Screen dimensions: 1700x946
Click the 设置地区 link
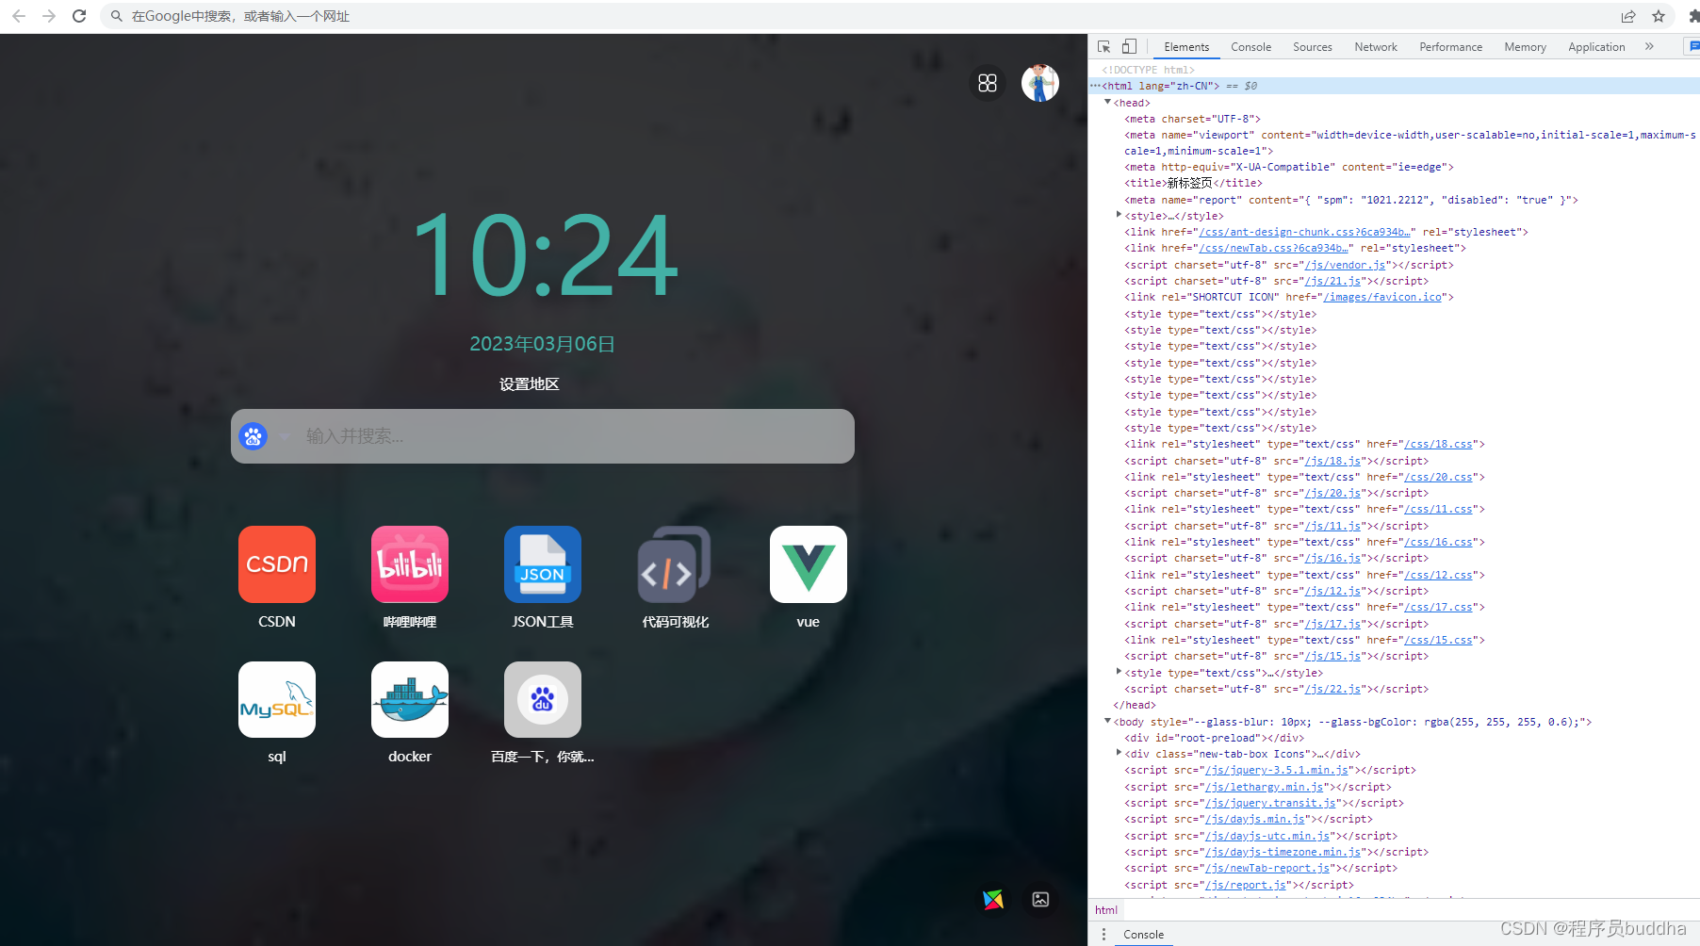coord(529,384)
